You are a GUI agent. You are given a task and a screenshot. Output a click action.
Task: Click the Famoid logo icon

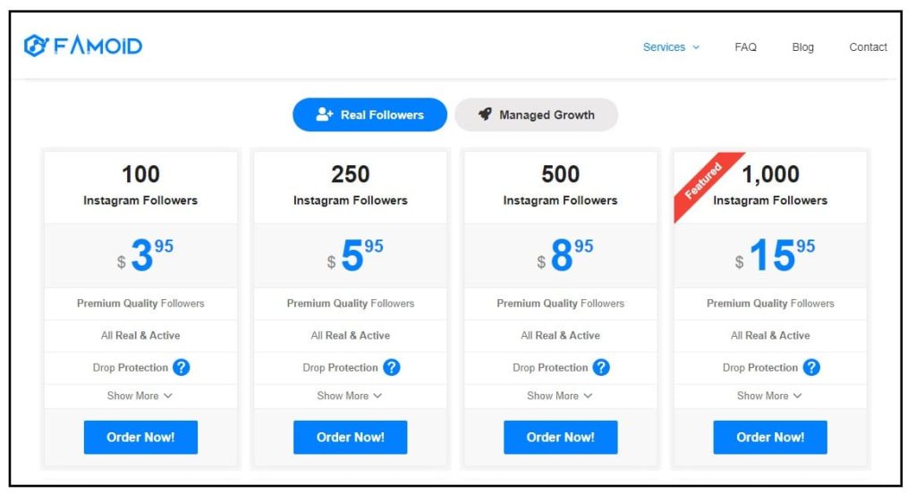(x=36, y=46)
